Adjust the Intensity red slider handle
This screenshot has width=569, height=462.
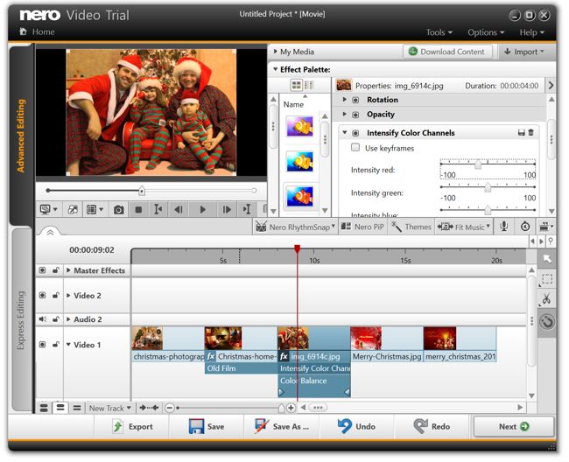[478, 164]
